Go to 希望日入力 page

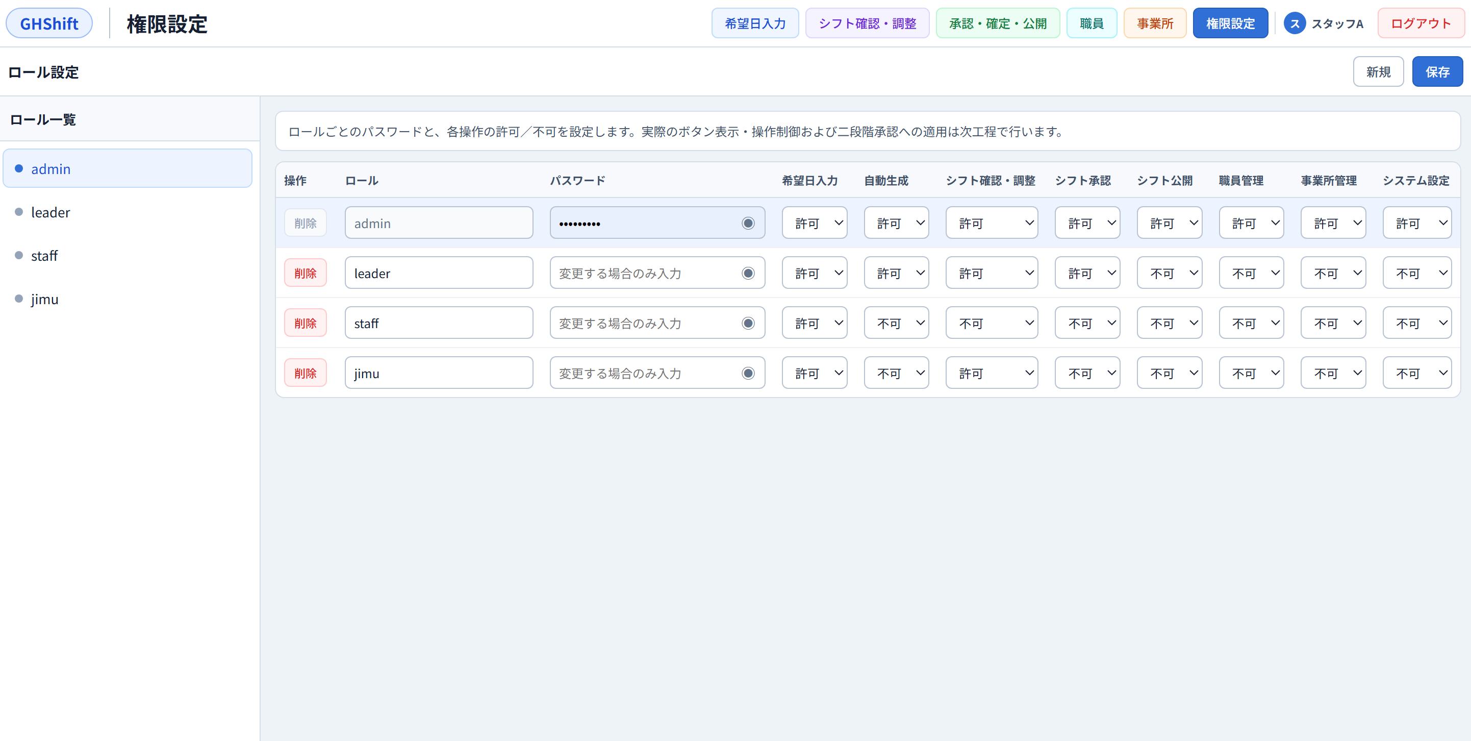click(x=755, y=23)
